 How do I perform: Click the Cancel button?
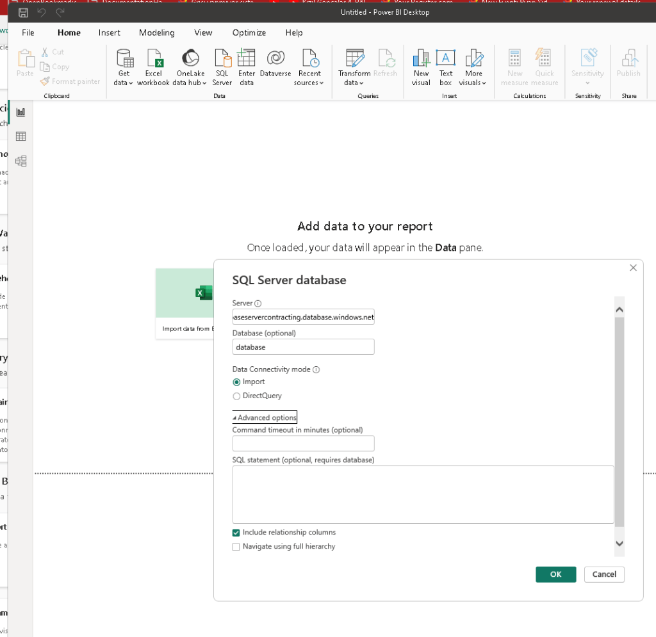604,574
